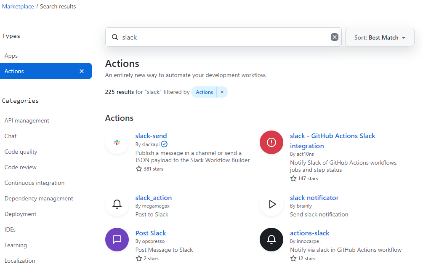The height and width of the screenshot is (264, 423).
Task: Remove the Actions type filter in sidebar
Action: 82,71
